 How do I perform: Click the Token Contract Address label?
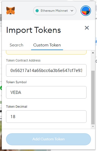[x=23, y=61]
